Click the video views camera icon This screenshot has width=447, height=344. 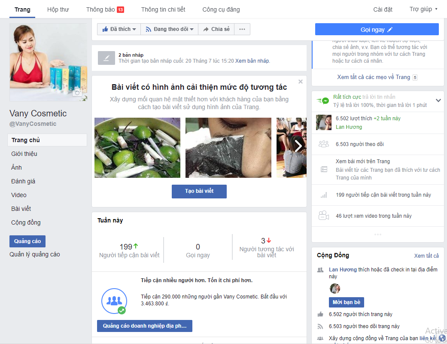324,216
